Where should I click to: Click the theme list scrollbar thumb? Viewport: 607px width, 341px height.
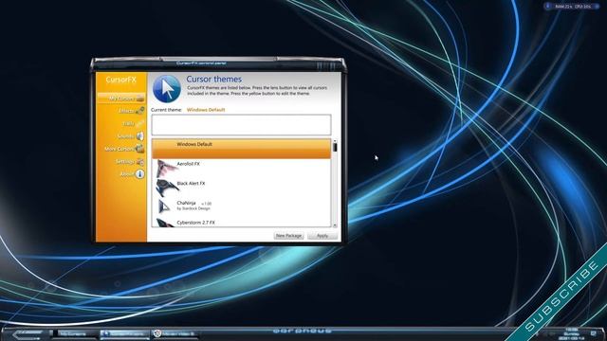pyautogui.click(x=335, y=148)
